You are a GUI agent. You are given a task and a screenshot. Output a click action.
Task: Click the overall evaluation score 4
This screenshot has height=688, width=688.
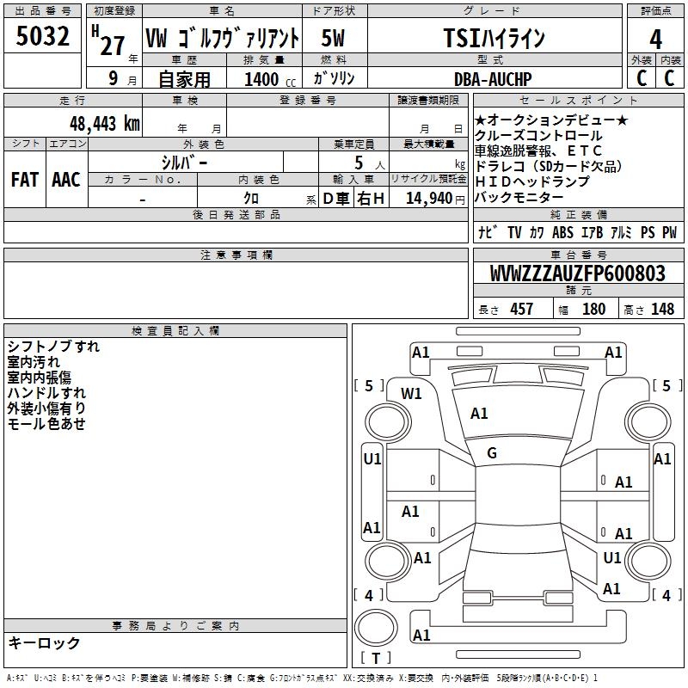tap(655, 39)
